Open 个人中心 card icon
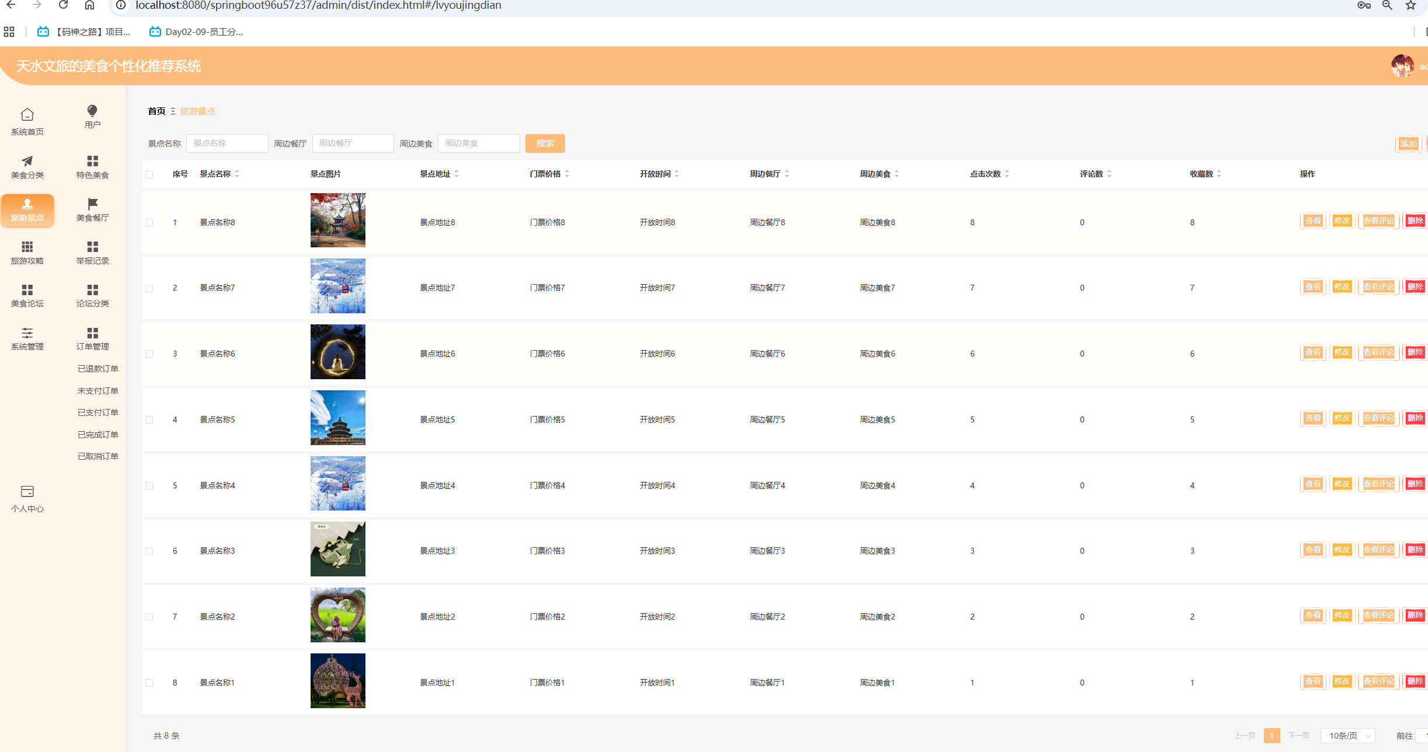The width and height of the screenshot is (1428, 752). click(x=27, y=491)
